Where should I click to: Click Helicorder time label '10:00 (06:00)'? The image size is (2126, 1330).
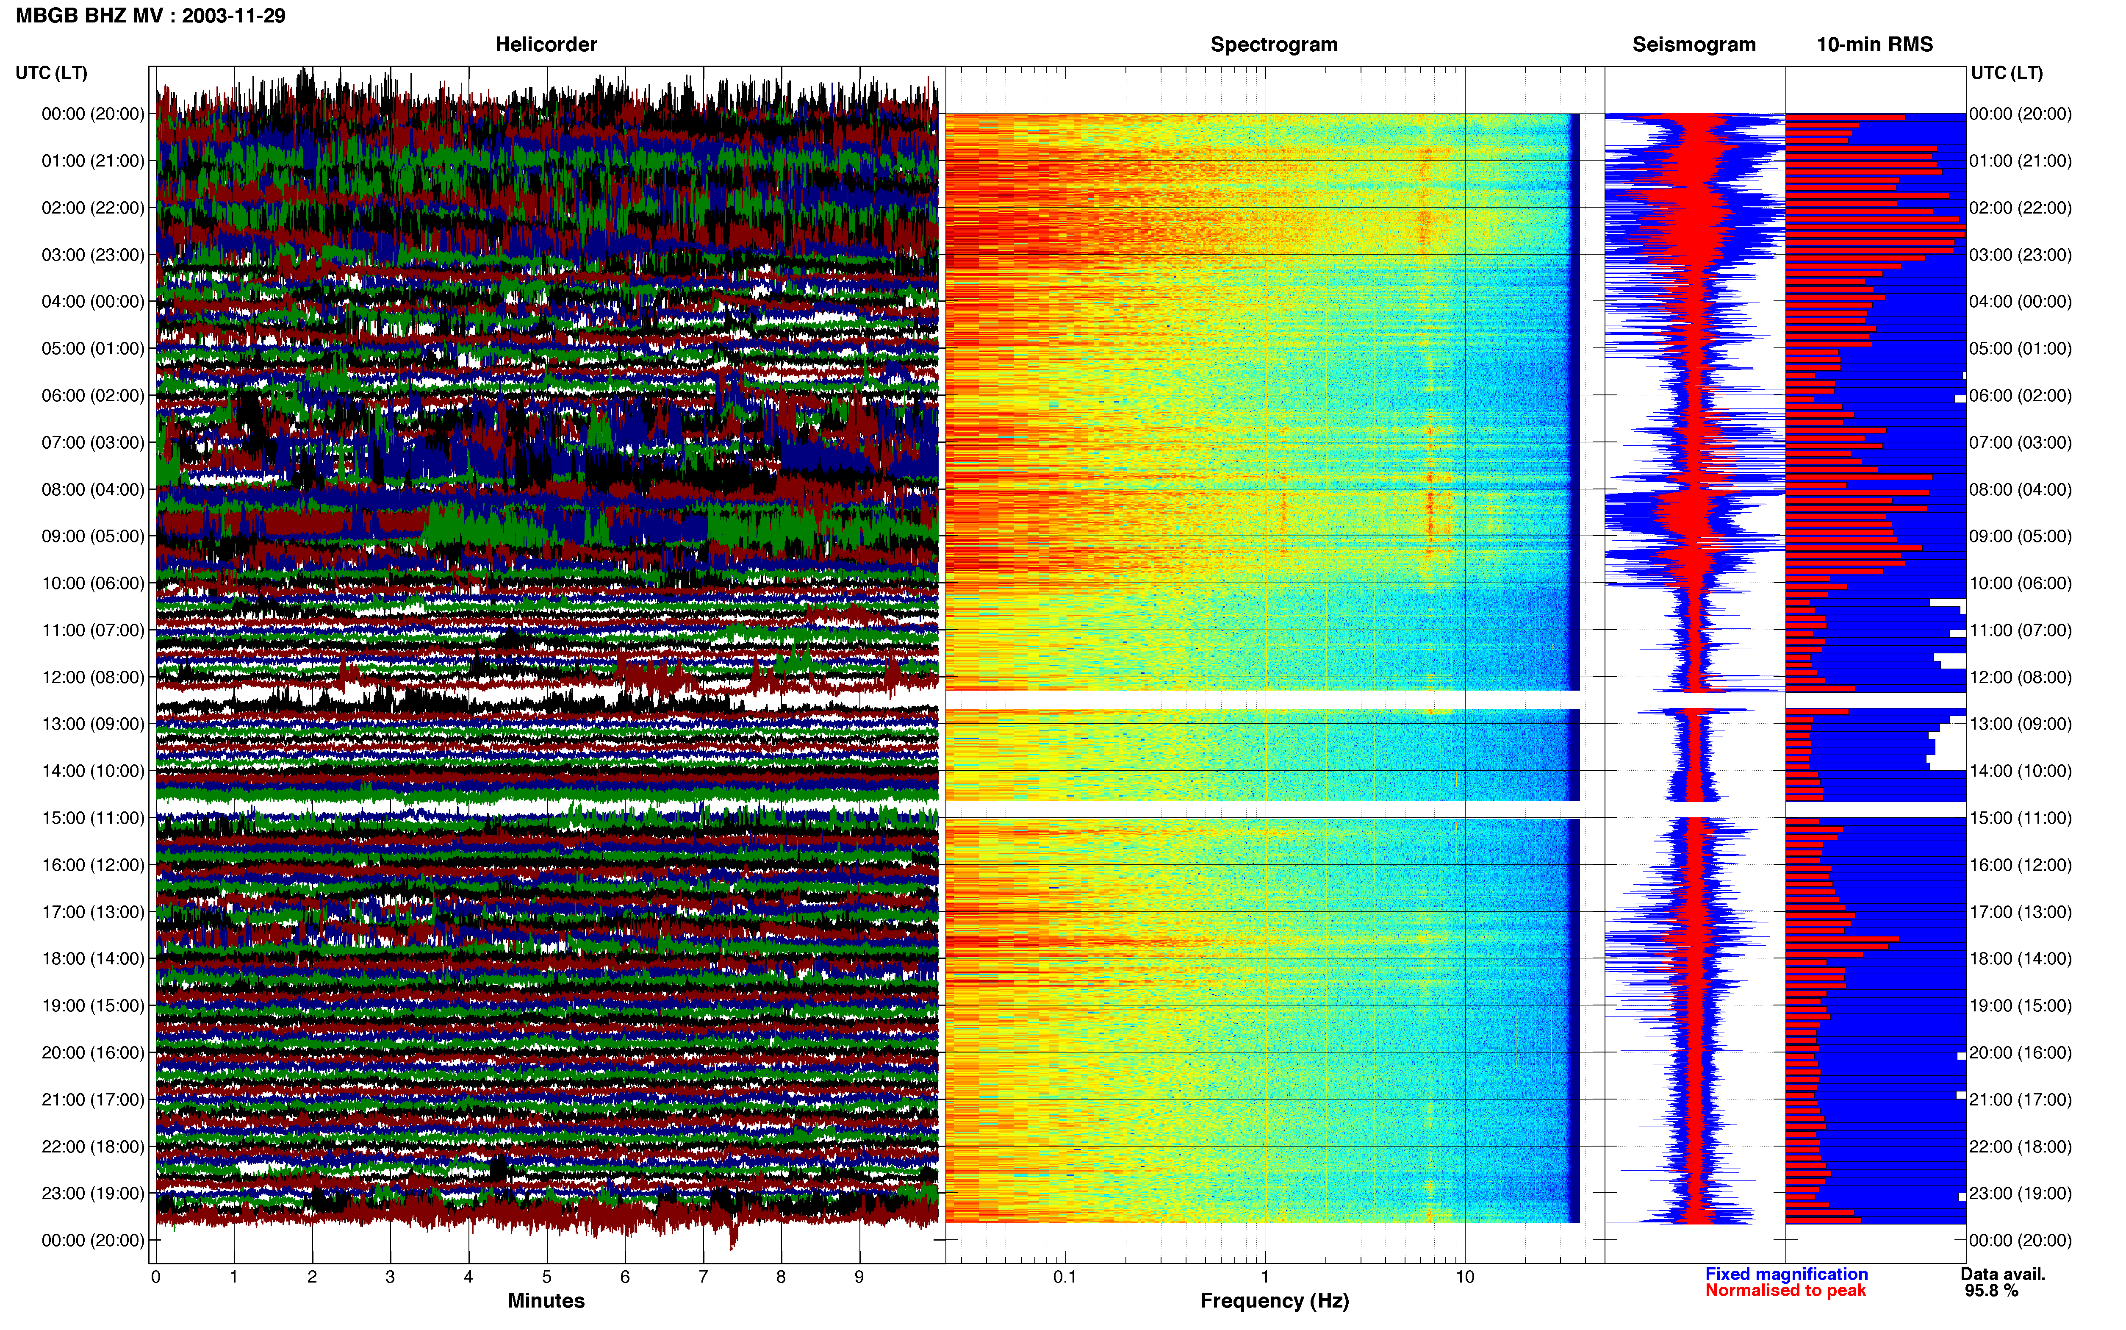tap(93, 583)
